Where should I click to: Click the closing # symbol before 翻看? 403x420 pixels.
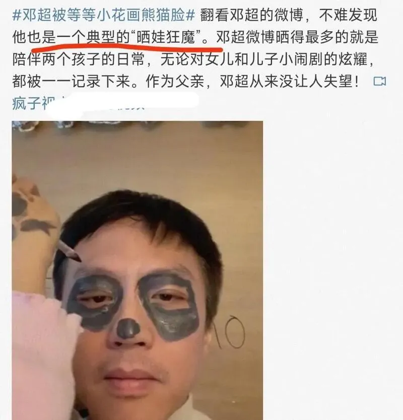click(x=190, y=15)
